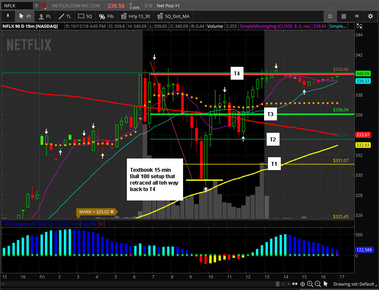The image size is (379, 290).
Task: Select the Fib retracement tool
Action: 106,16
